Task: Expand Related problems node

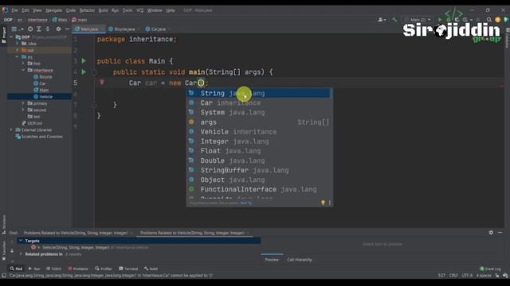Action: point(21,254)
